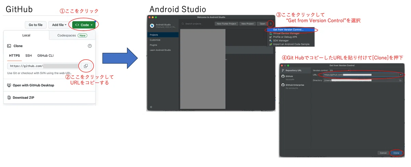Copy the clone URL to clipboard on GitHub

coord(86,66)
